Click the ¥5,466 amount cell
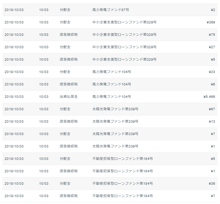 tap(209, 96)
